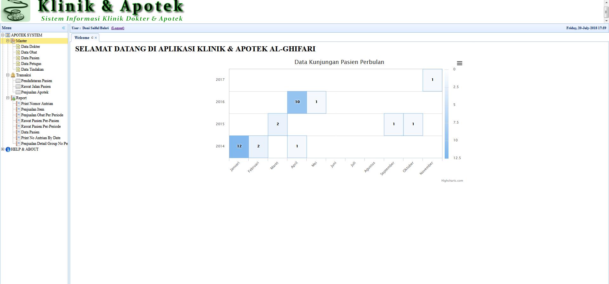The width and height of the screenshot is (609, 284).
Task: Close the Welcome tab
Action: pyautogui.click(x=96, y=38)
